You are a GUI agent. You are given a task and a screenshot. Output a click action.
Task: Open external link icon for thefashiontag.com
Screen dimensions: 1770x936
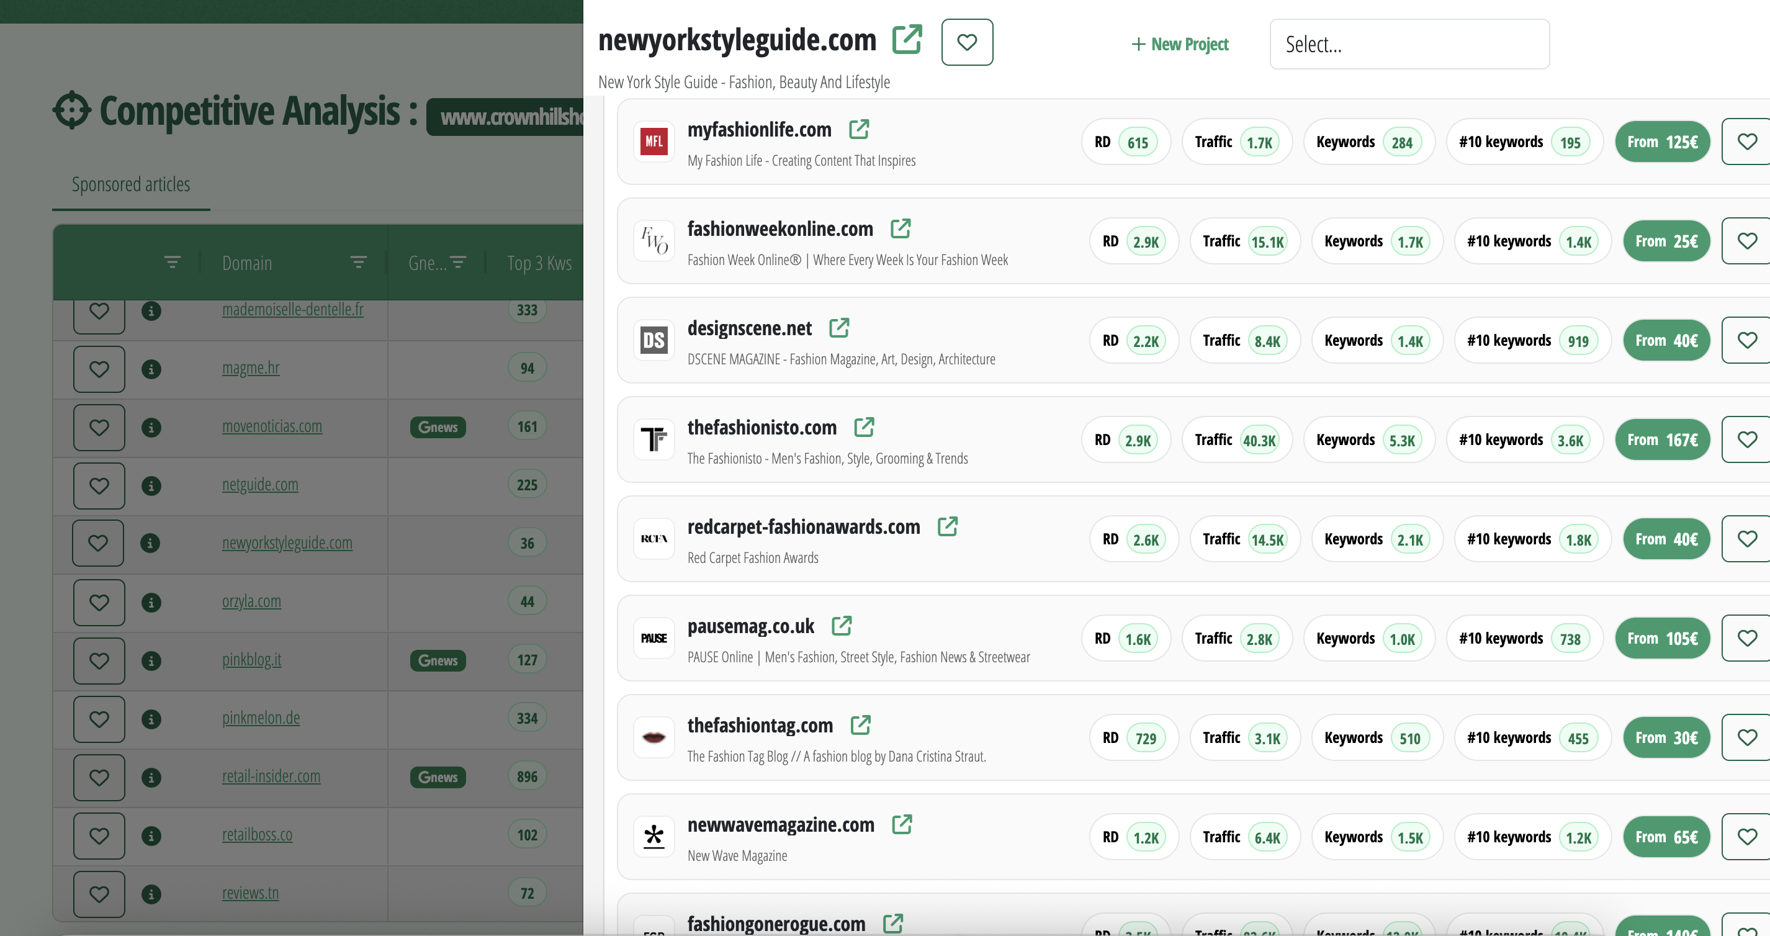click(861, 725)
